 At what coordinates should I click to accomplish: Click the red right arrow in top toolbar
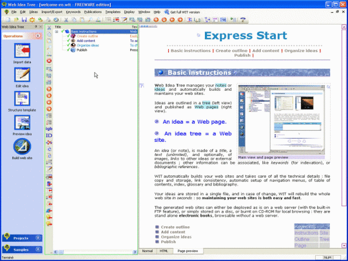180,20
